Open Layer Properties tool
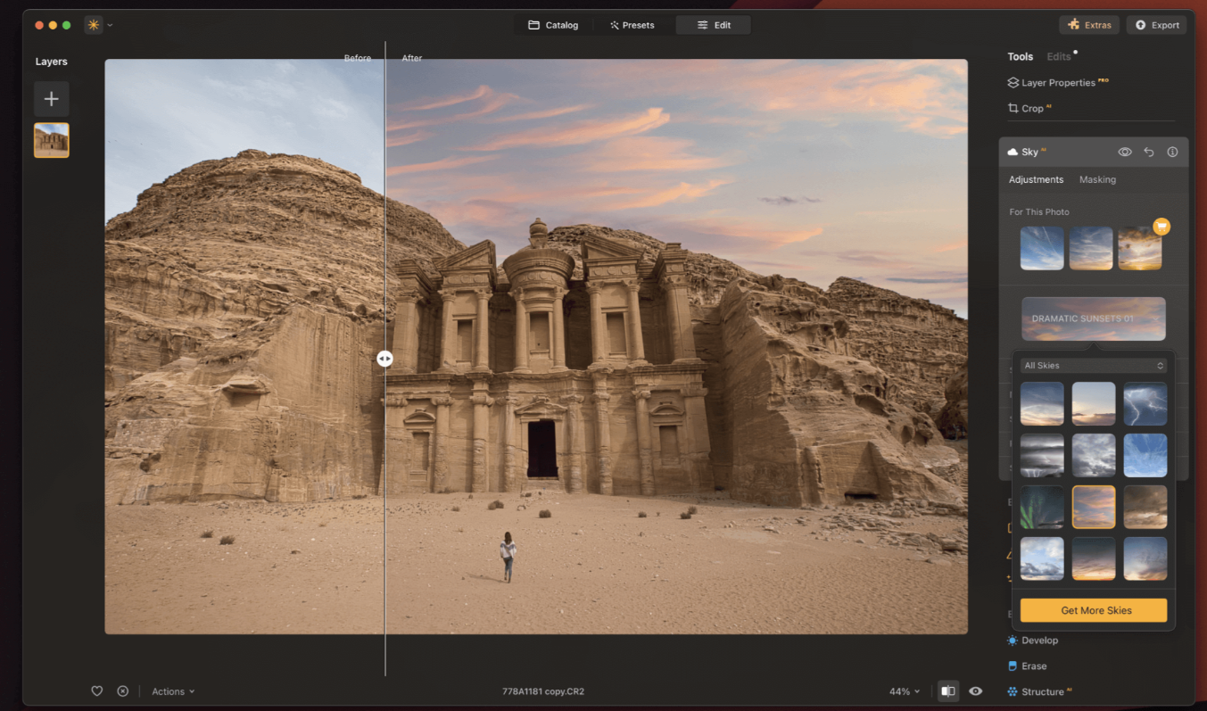The height and width of the screenshot is (711, 1207). click(1057, 83)
